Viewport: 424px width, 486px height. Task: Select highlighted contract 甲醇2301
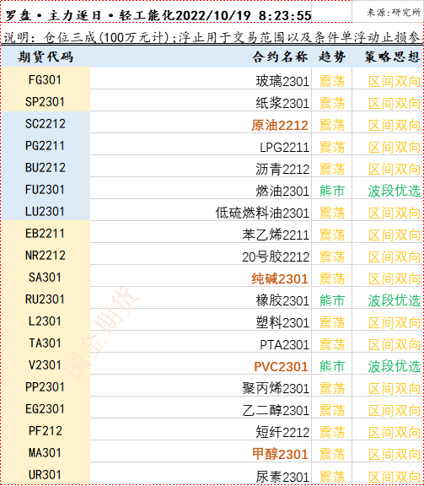click(280, 455)
